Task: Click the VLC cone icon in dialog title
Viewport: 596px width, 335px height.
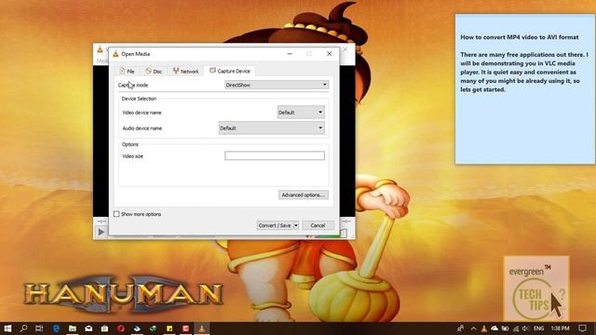Action: click(115, 54)
